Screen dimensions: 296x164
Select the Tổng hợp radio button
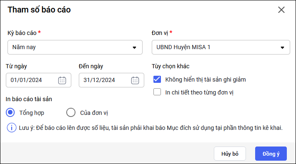point(10,112)
